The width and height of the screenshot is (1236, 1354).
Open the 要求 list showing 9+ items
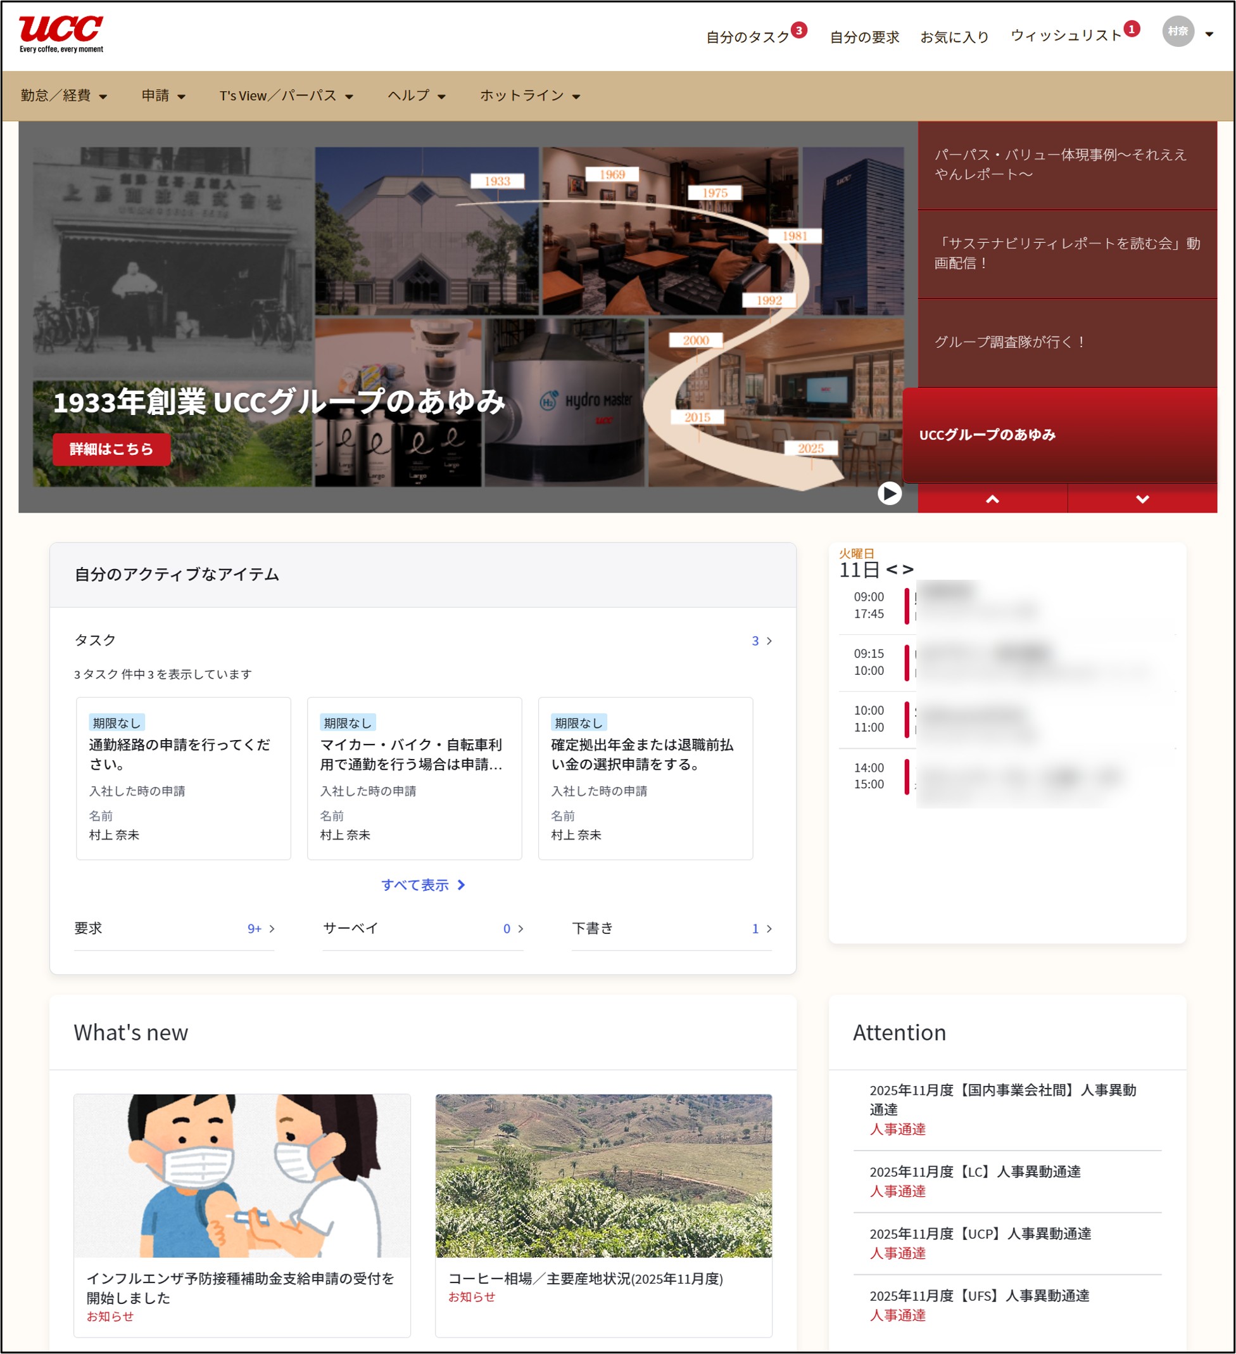pos(256,928)
